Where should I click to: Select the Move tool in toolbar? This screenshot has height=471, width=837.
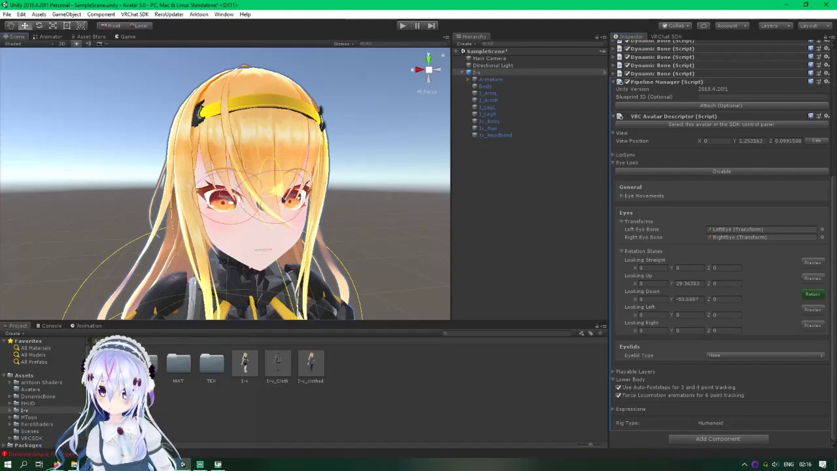pos(24,26)
